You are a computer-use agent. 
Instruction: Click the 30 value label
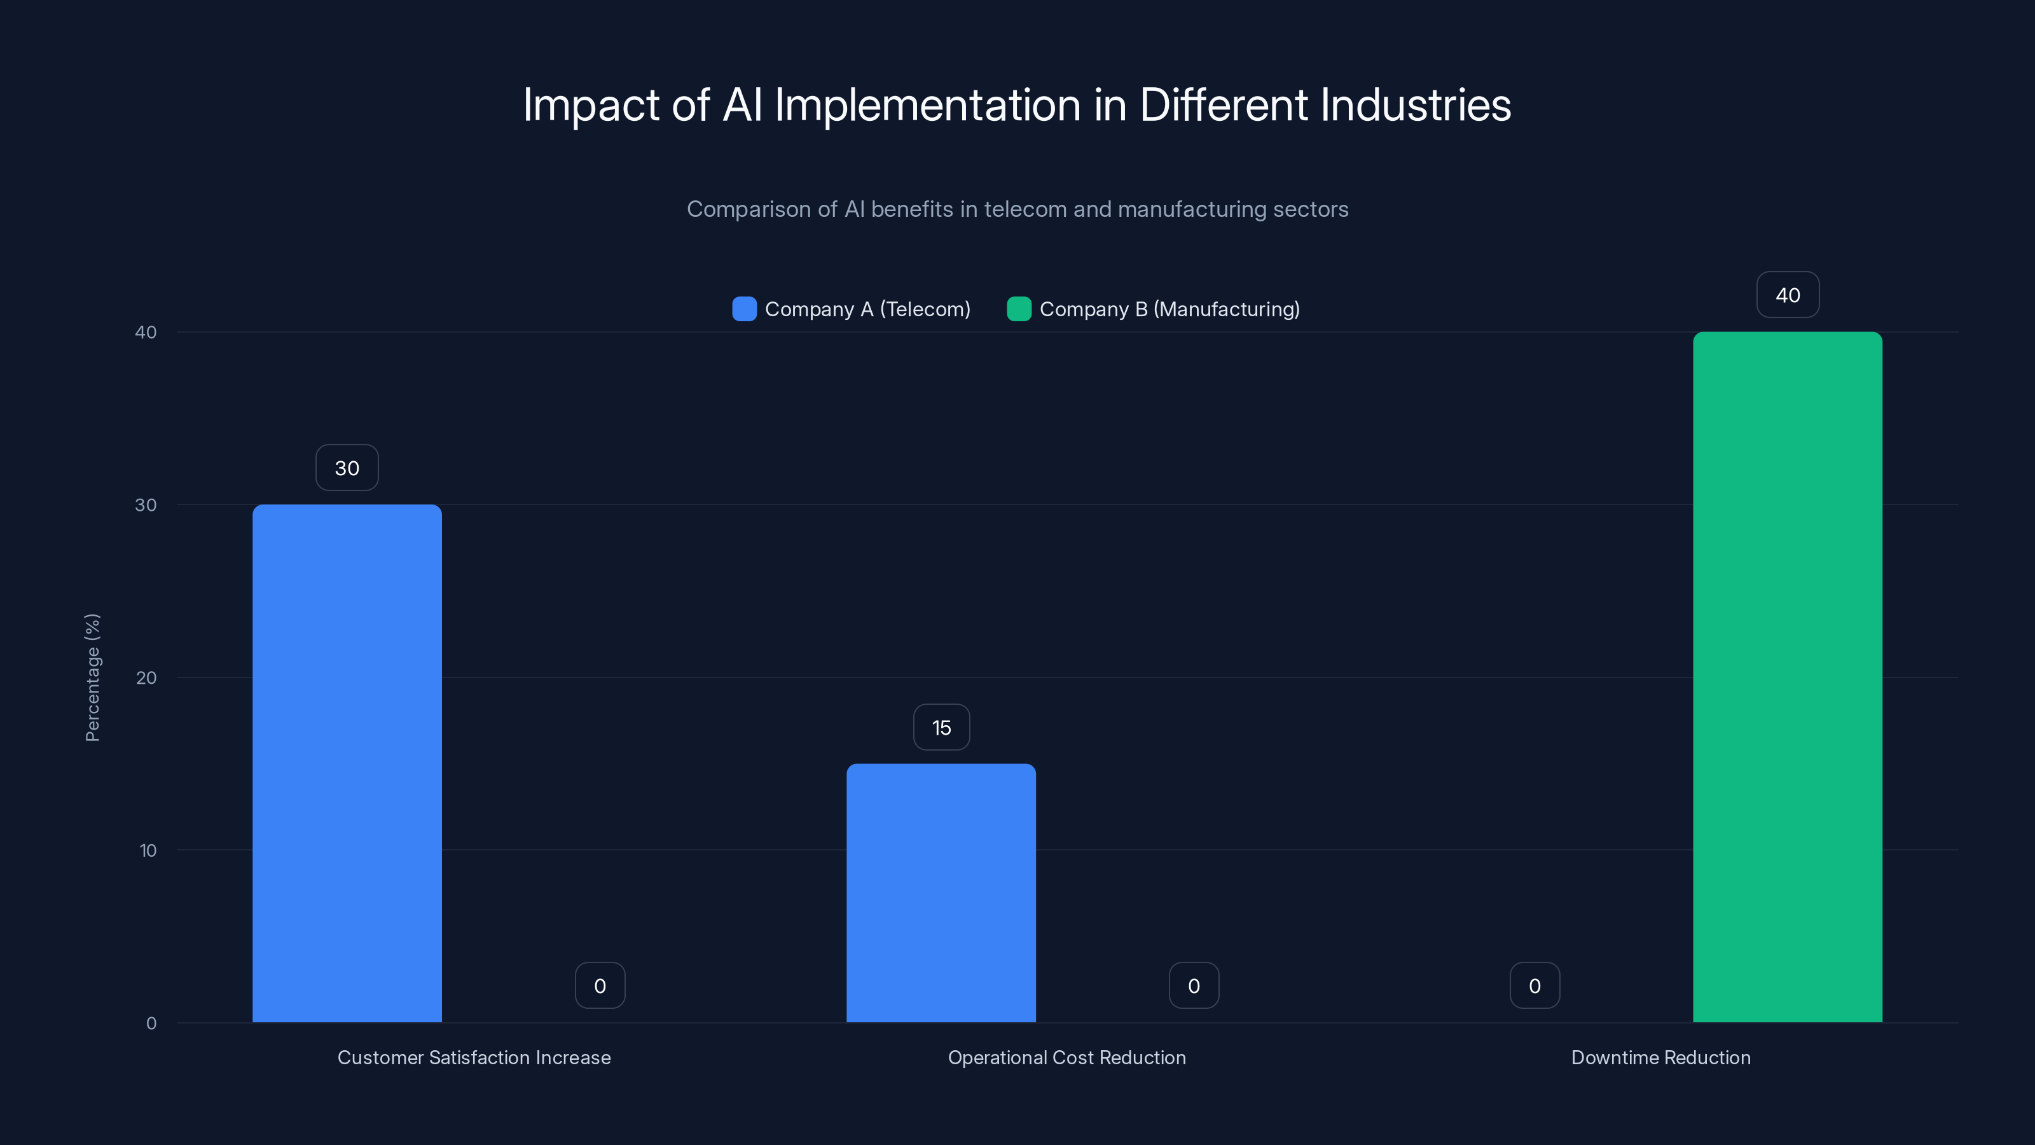coord(347,468)
